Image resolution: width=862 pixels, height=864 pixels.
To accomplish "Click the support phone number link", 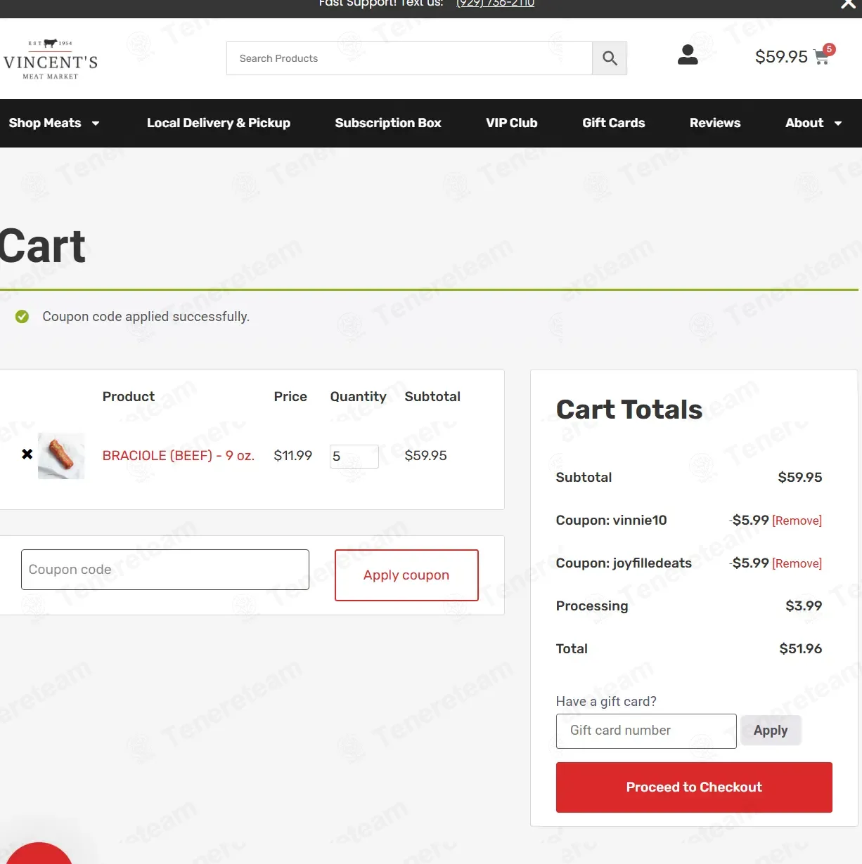I will 495,4.
